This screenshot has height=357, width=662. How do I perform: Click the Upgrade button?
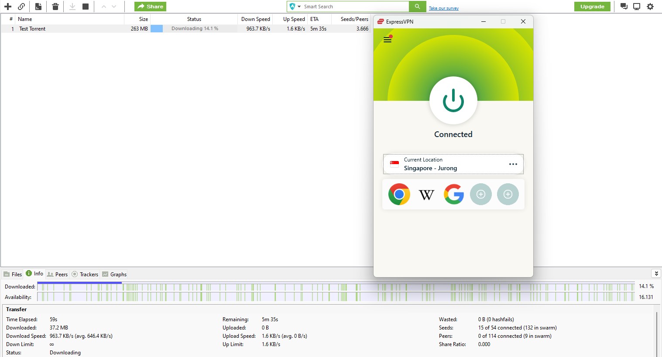(x=592, y=7)
